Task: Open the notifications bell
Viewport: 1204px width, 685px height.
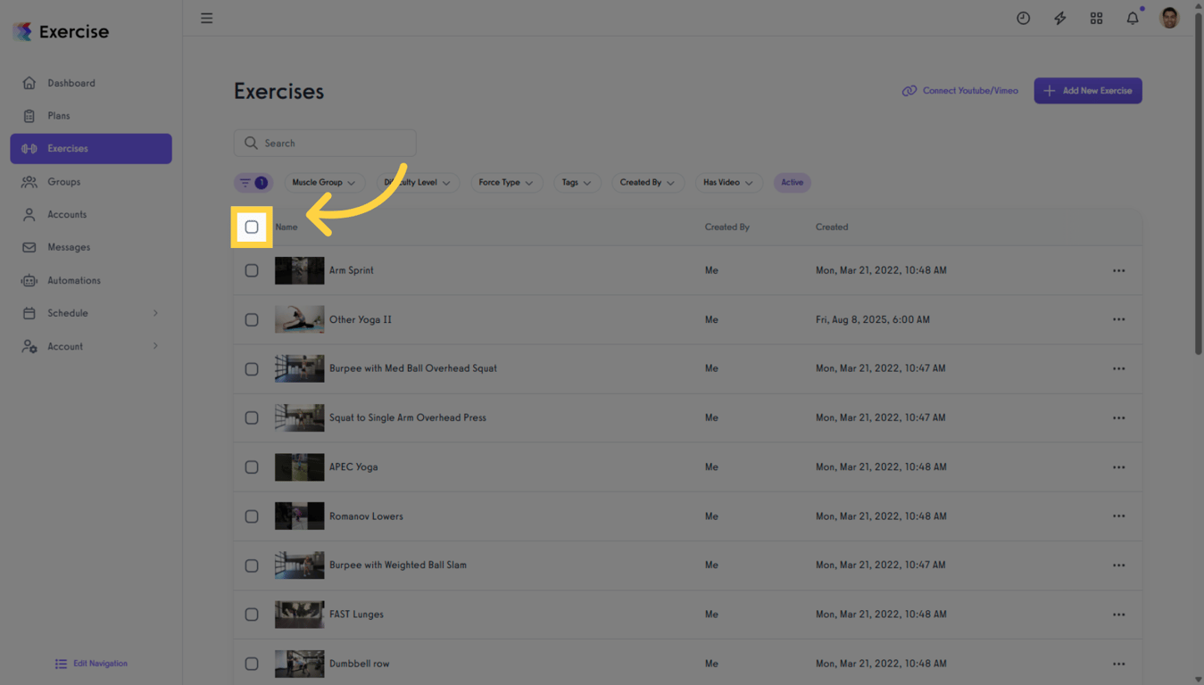Action: click(x=1133, y=18)
